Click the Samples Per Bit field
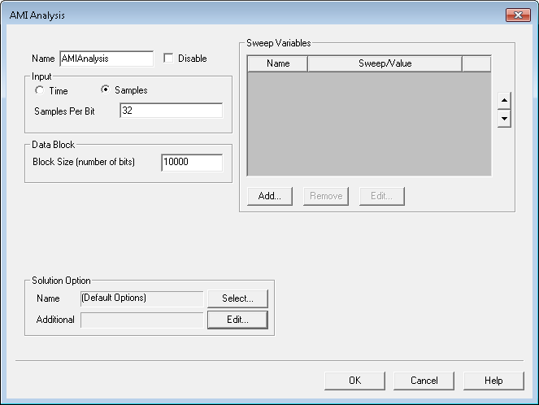This screenshot has height=405, width=539. pyautogui.click(x=172, y=111)
